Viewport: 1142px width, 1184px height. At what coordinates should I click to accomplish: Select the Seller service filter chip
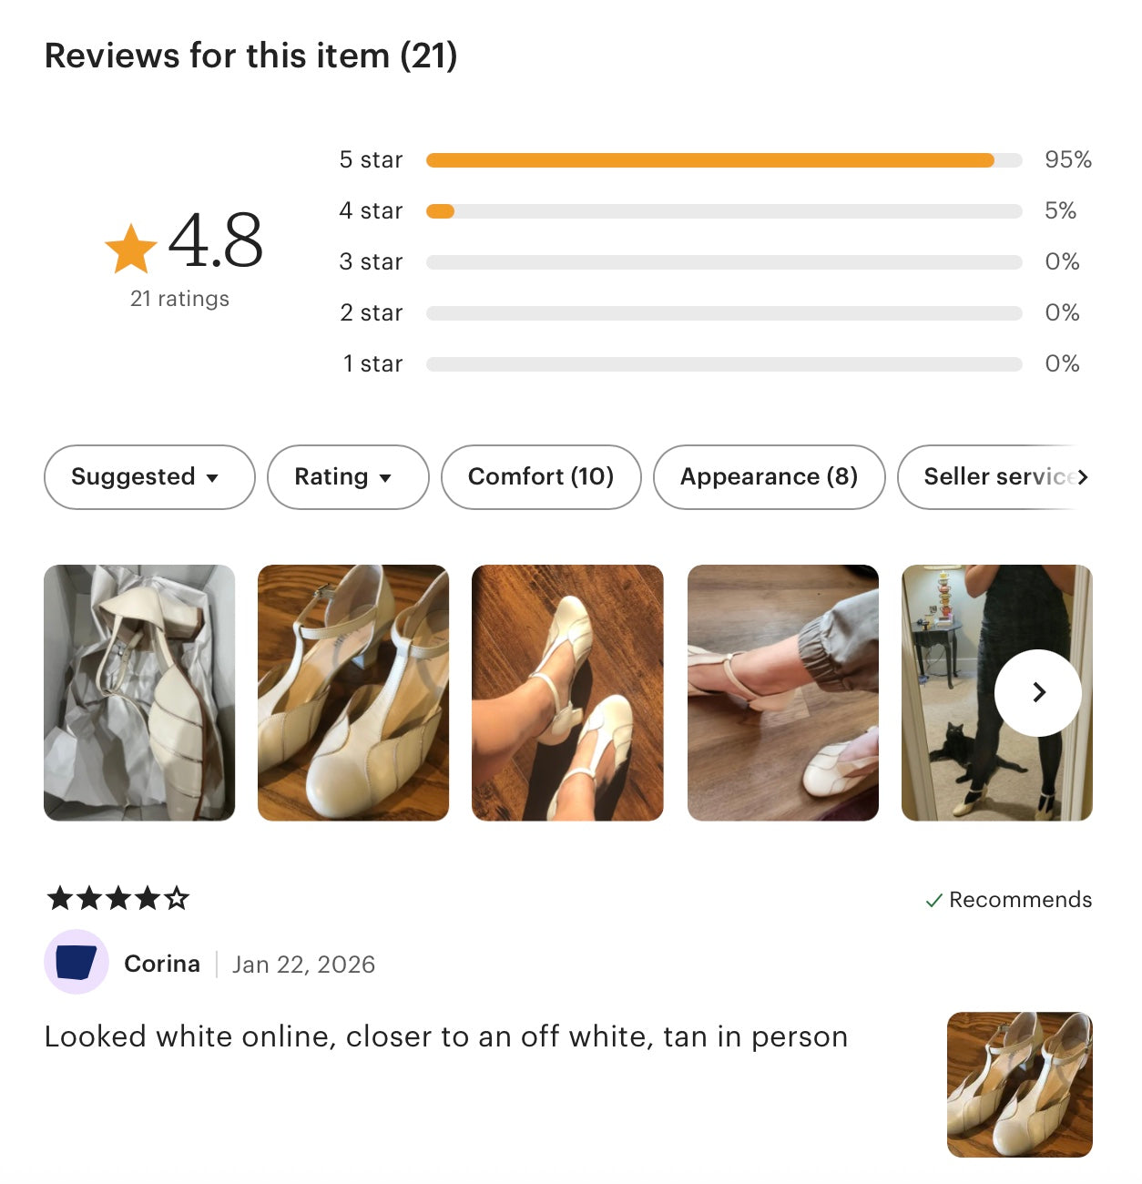(x=994, y=477)
